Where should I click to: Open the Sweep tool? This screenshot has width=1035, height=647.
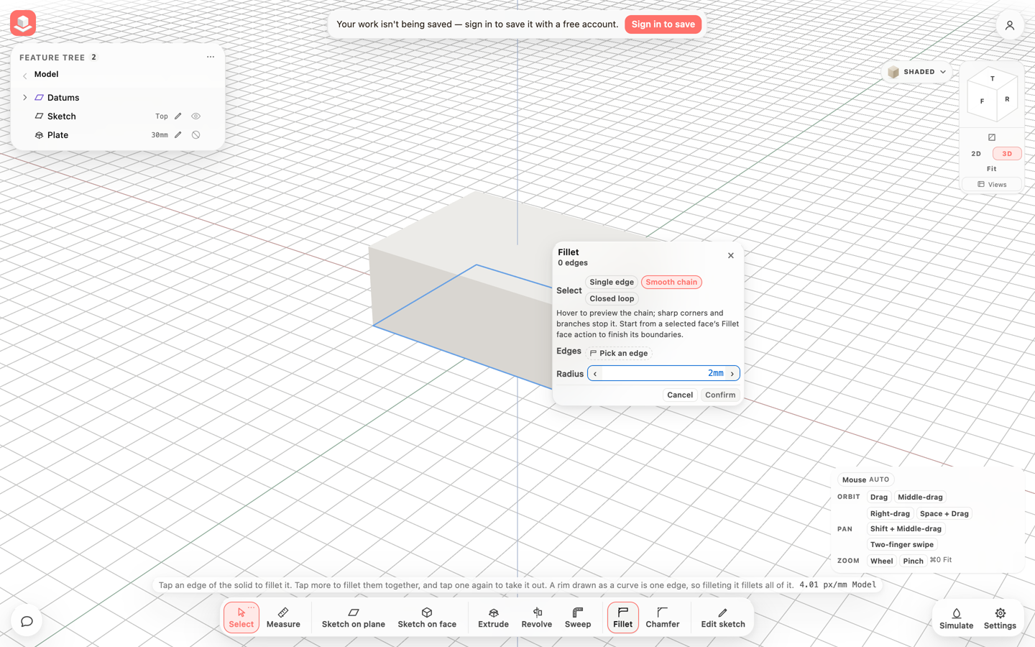(578, 618)
